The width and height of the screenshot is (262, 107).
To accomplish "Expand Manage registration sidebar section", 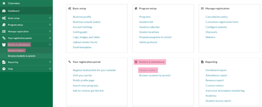I will click(x=50, y=32).
